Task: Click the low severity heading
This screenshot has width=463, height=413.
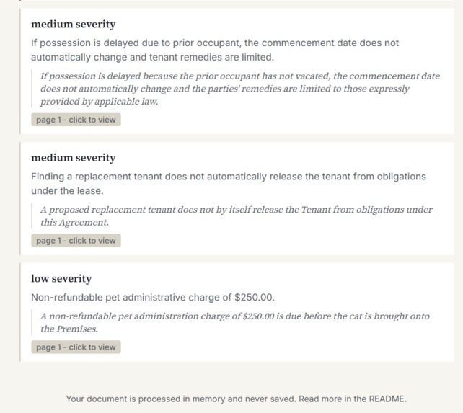Action: pos(61,278)
